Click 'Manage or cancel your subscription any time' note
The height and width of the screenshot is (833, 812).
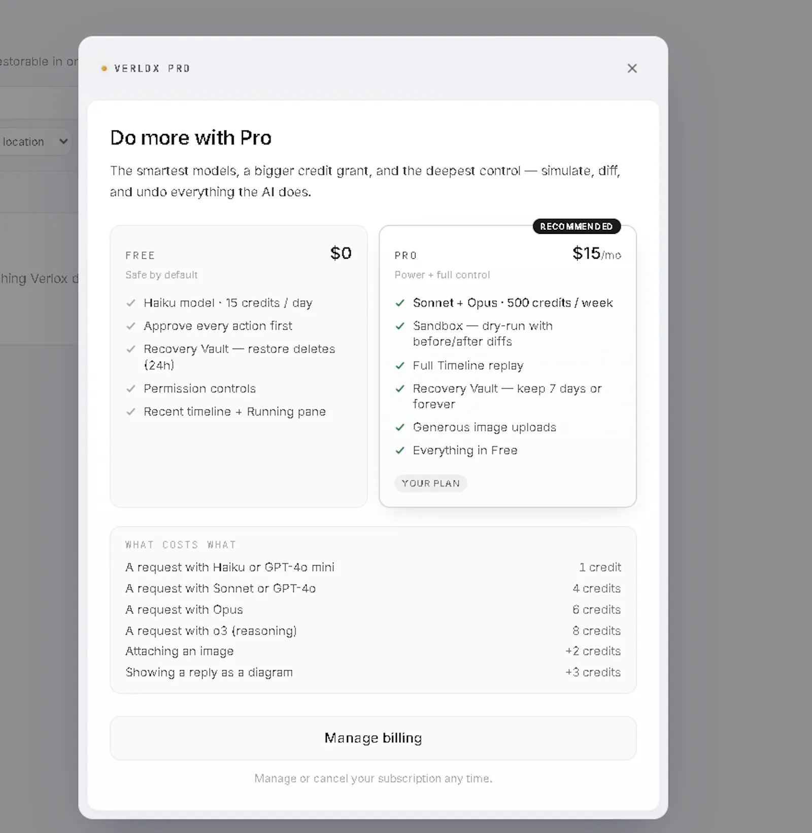[x=373, y=778]
